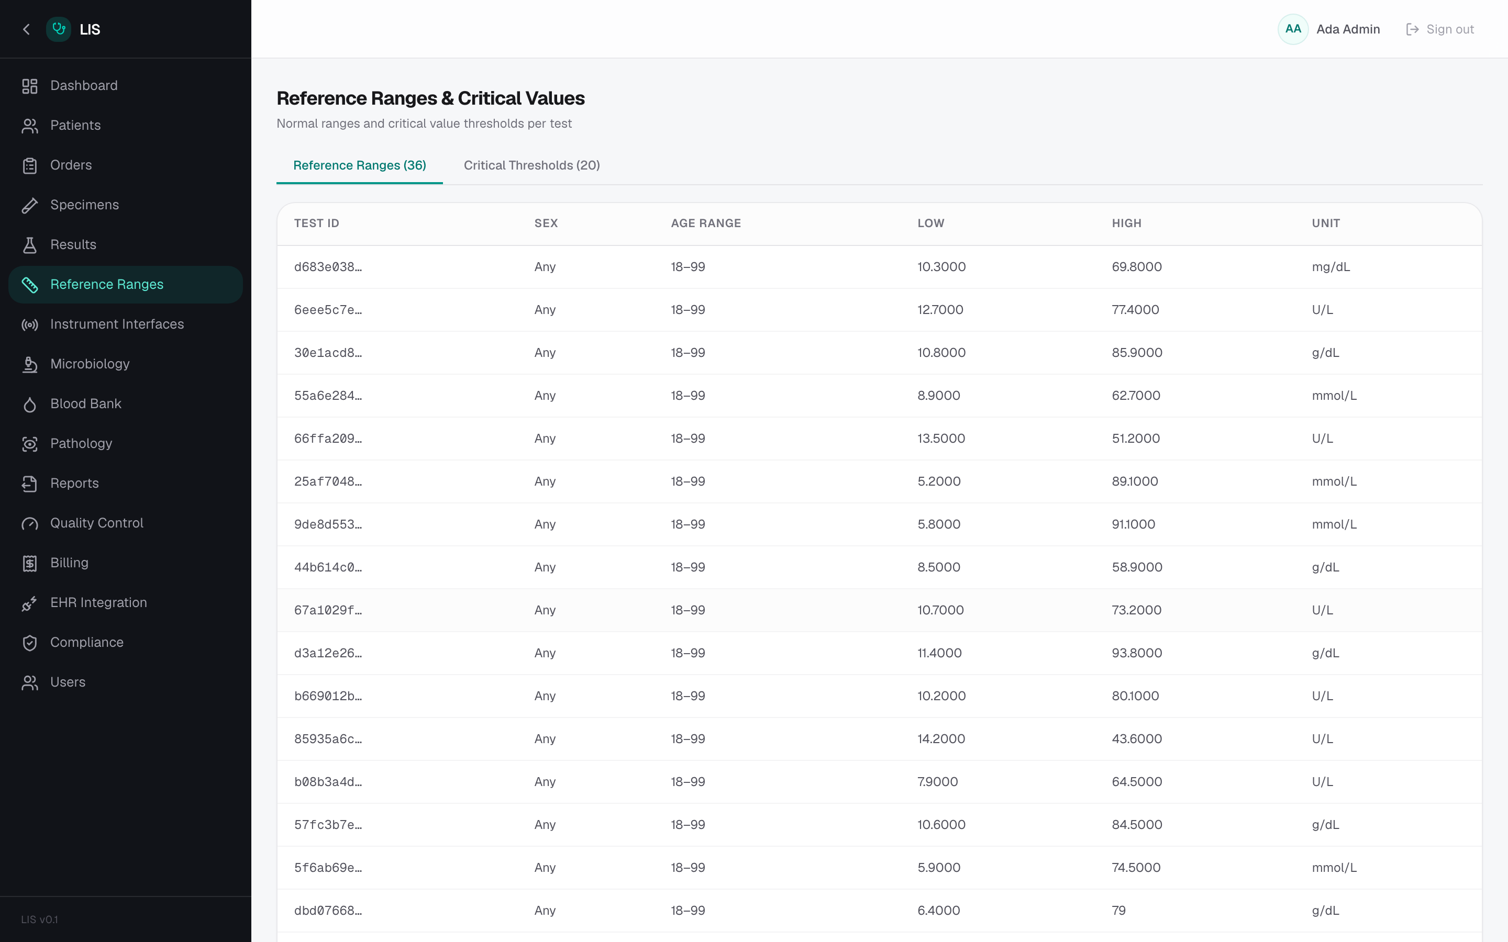Click the AGE RANGE column header
The width and height of the screenshot is (1508, 942).
[706, 223]
